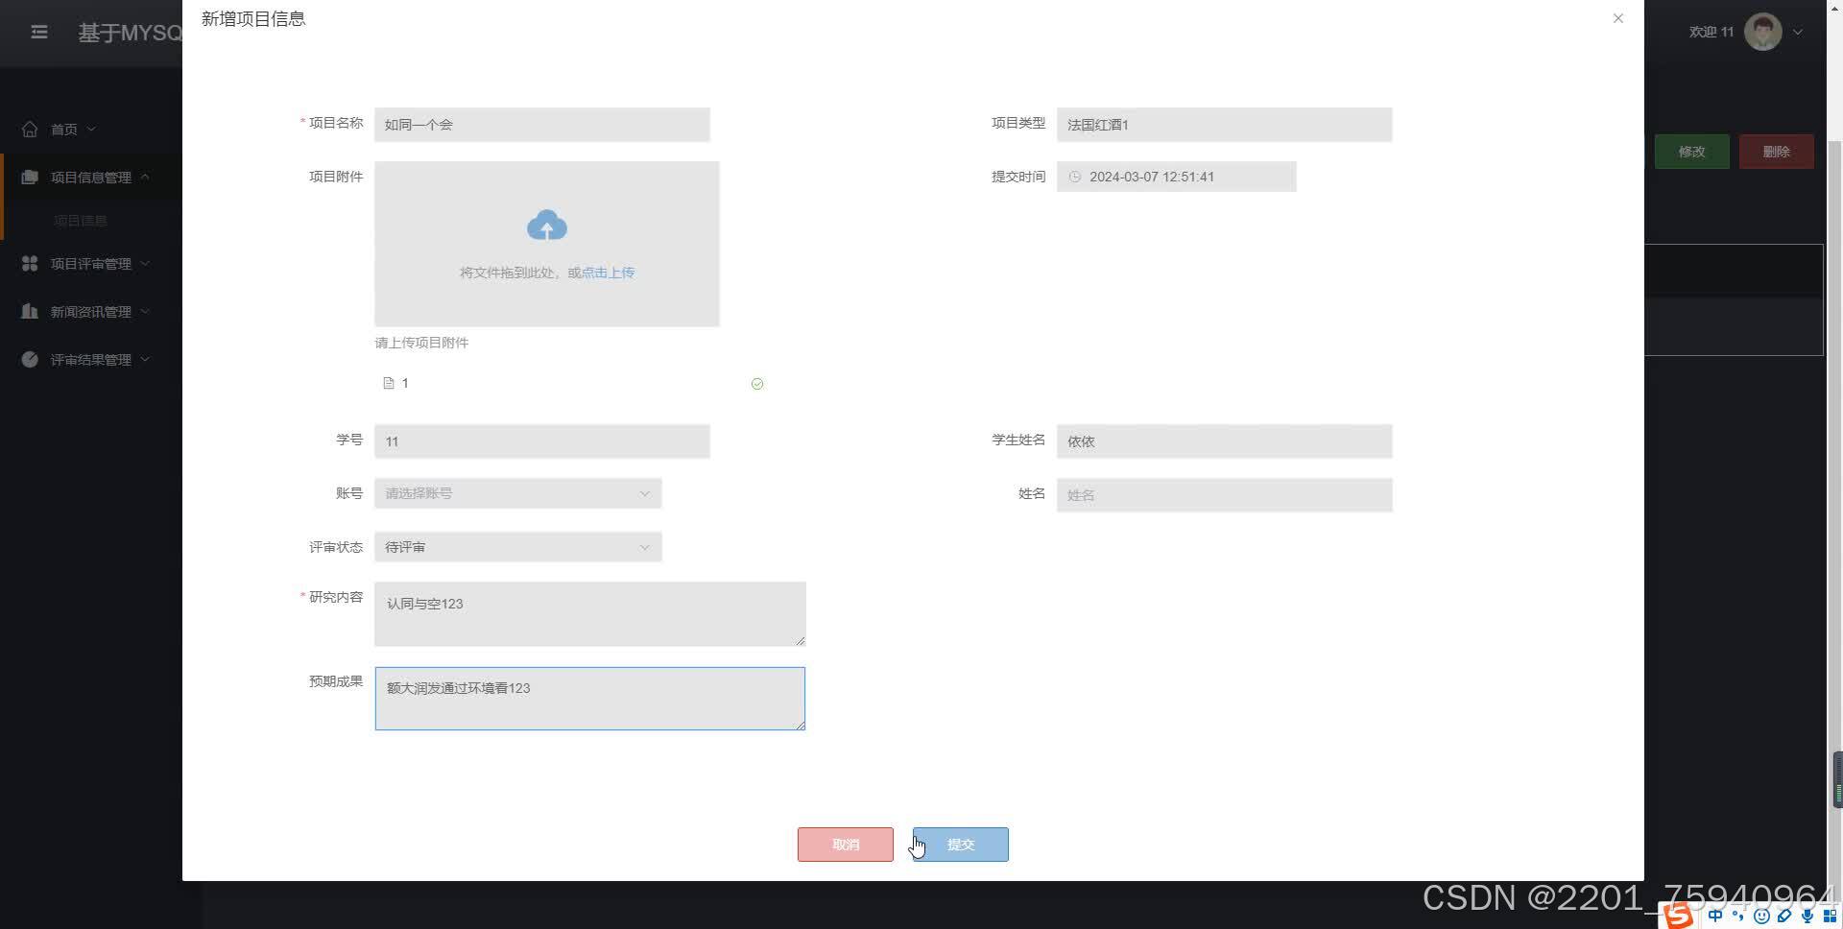Click the microphone voice input icon
Screen dimensions: 1843x929
coord(1807,916)
